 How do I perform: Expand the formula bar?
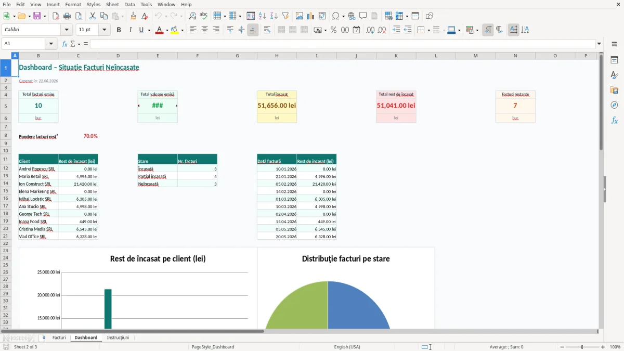[x=599, y=44]
